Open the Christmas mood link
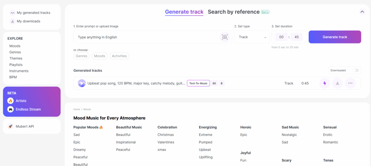This screenshot has width=371, height=166. tap(166, 135)
